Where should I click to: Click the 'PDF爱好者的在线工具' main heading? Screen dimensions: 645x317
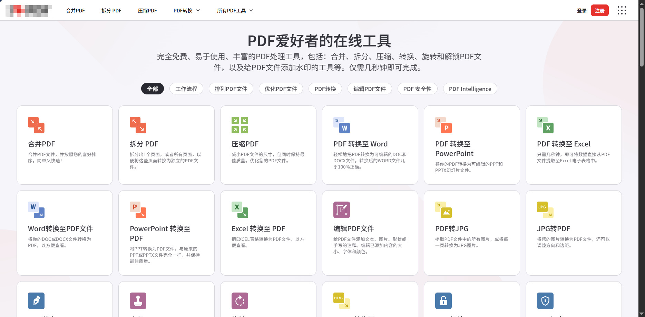319,41
